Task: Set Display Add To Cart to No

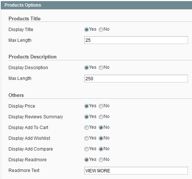Action: pyautogui.click(x=101, y=128)
